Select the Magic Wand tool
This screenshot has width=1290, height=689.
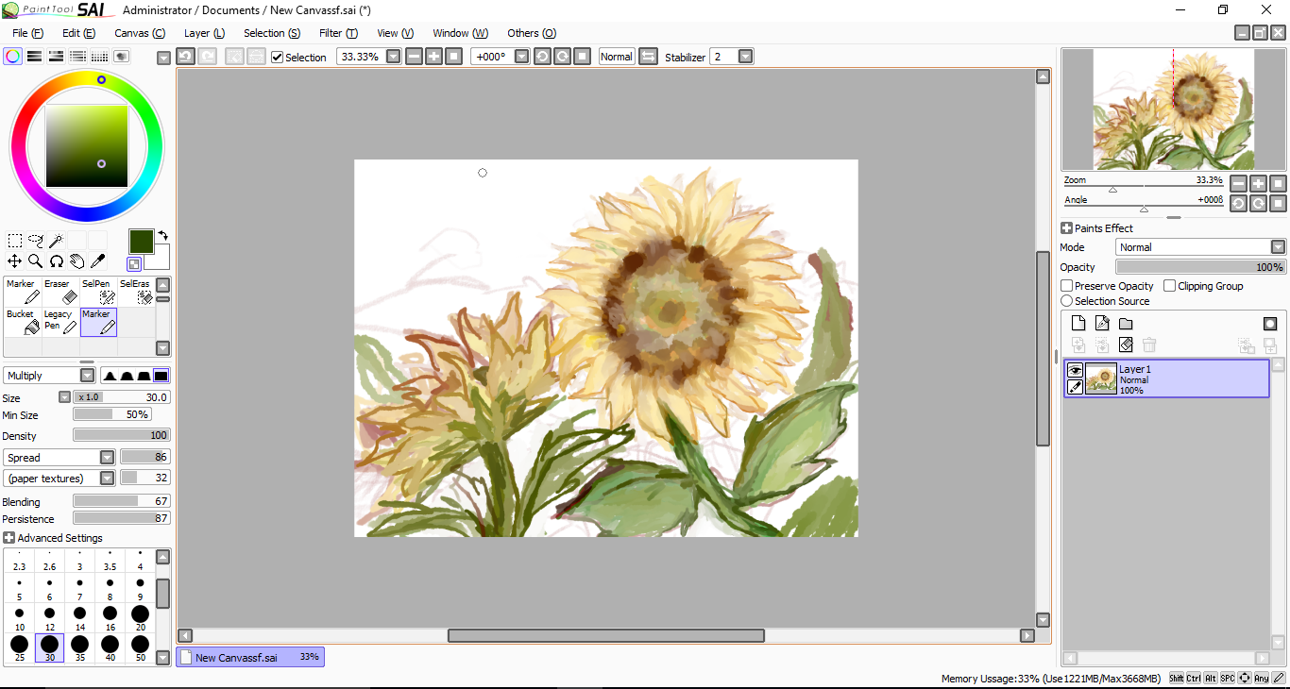[56, 241]
